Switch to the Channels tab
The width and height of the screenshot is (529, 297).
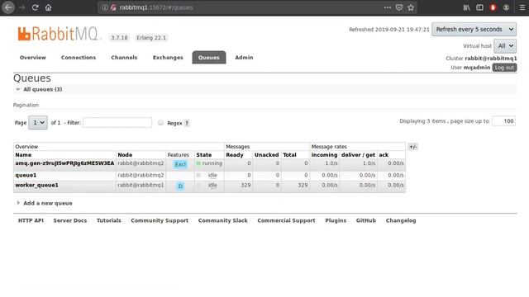coord(124,58)
